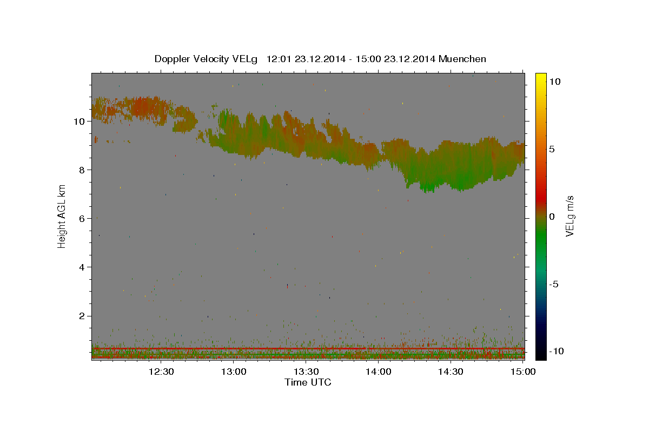Click the 14:00 time tick label

[379, 372]
